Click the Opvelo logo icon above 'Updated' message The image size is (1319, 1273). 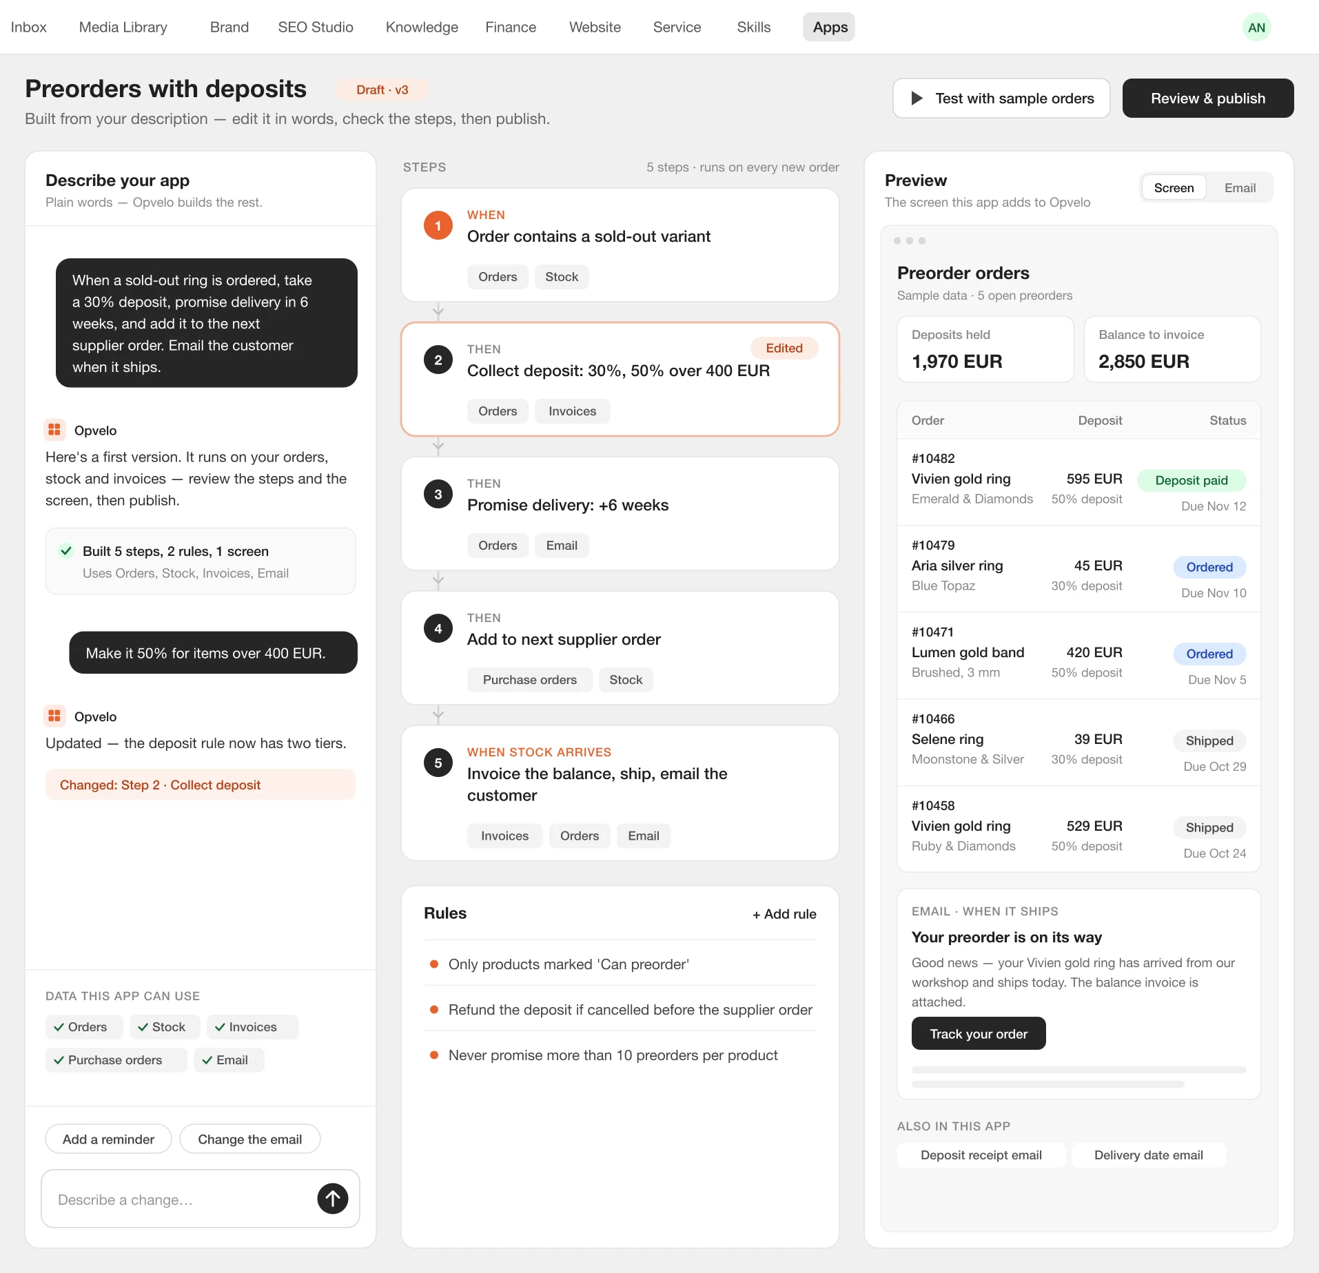pos(54,716)
